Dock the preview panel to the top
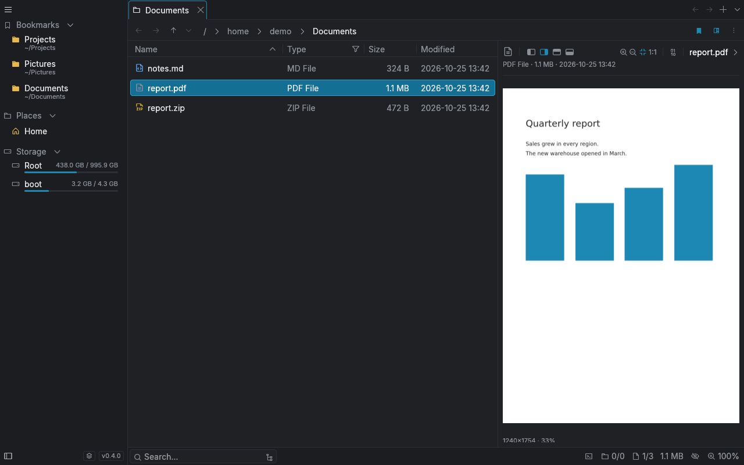The image size is (744, 465). pos(557,52)
